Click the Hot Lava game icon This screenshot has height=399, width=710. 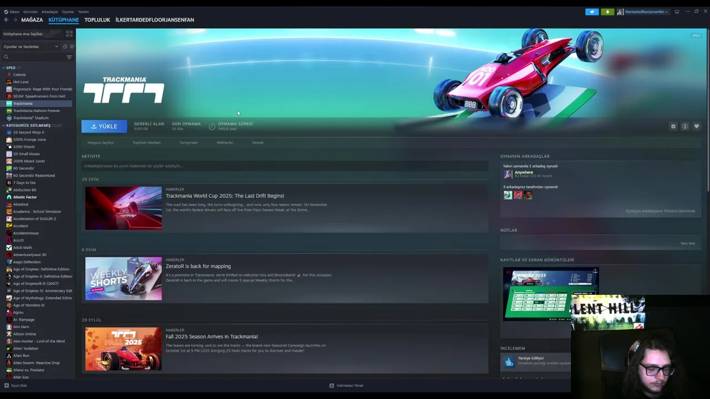click(9, 81)
